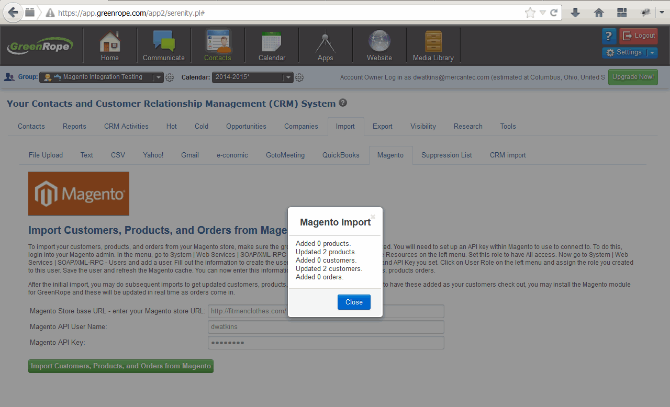This screenshot has width=670, height=407.
Task: Open the Website globe icon
Action: 379,46
